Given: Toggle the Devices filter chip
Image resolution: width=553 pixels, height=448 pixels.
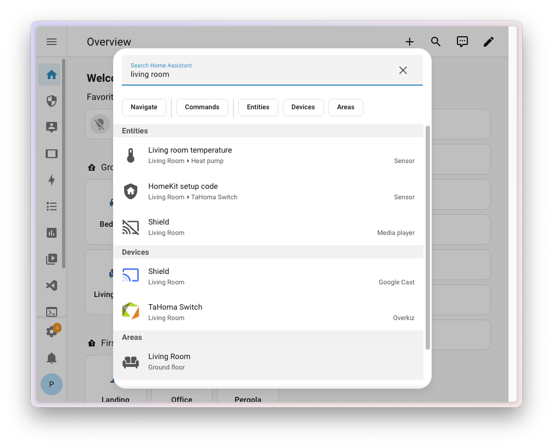Looking at the screenshot, I should click(x=303, y=107).
